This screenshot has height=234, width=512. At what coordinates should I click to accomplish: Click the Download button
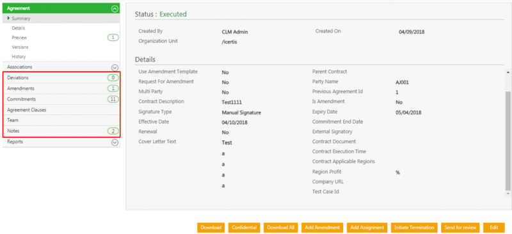[x=211, y=228]
